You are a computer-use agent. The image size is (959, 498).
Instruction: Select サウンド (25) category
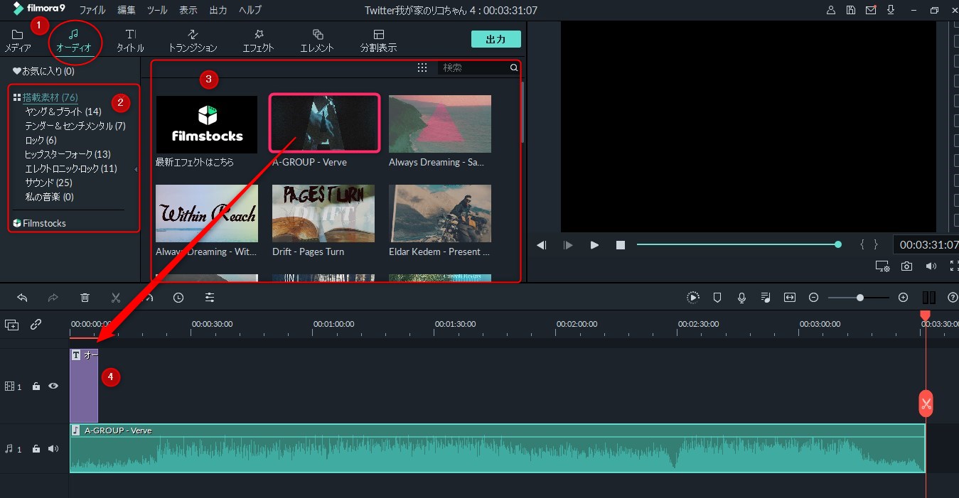(x=48, y=183)
